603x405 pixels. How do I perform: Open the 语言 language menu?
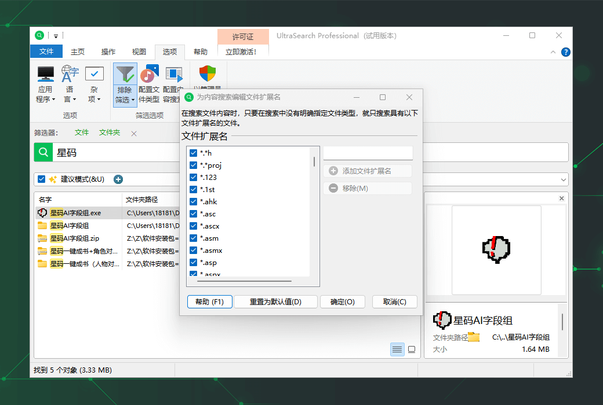click(x=69, y=84)
